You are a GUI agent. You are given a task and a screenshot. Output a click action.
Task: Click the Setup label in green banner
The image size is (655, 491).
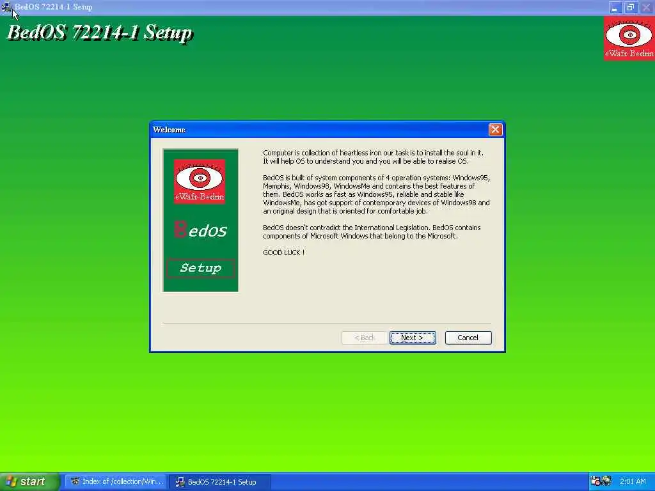click(x=200, y=268)
